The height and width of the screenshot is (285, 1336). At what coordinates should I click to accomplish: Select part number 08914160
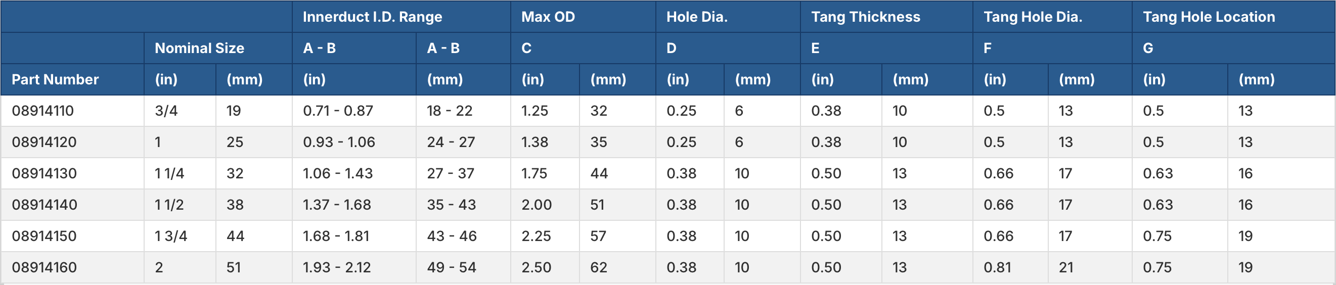tap(44, 267)
